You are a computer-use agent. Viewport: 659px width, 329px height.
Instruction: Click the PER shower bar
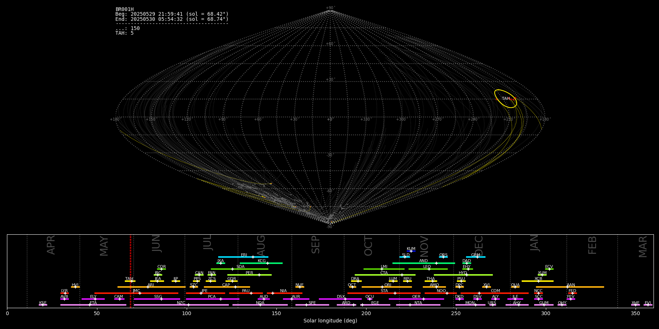[x=249, y=275]
